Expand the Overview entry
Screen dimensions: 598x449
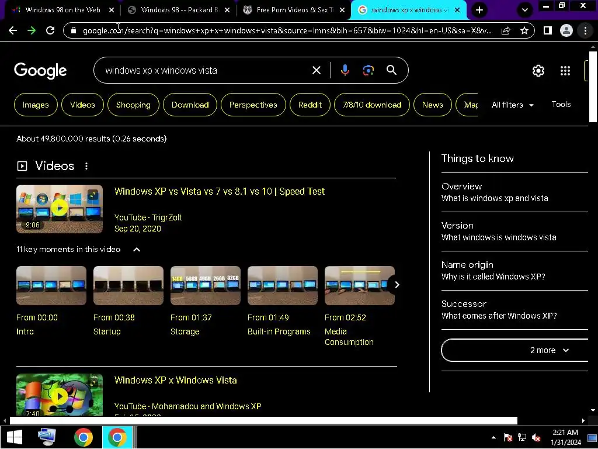point(514,192)
